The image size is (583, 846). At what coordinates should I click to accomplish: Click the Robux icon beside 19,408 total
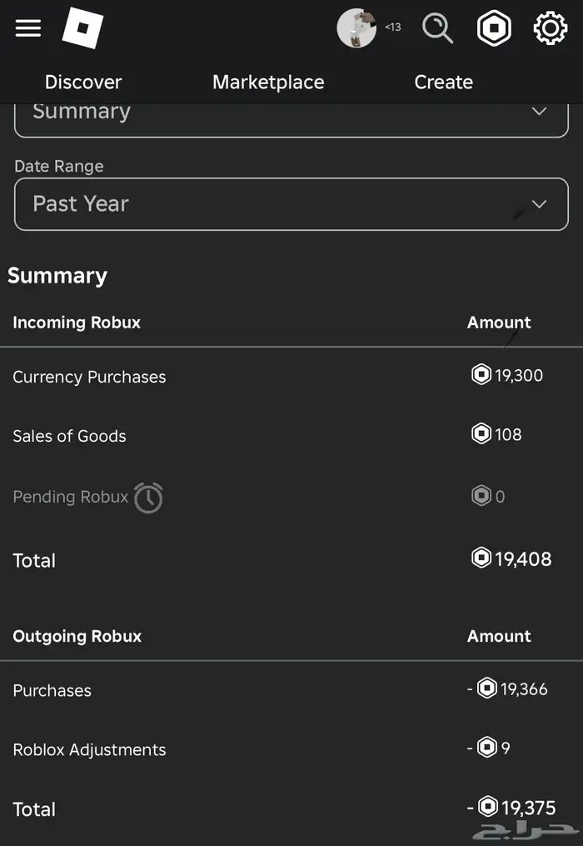pyautogui.click(x=481, y=558)
